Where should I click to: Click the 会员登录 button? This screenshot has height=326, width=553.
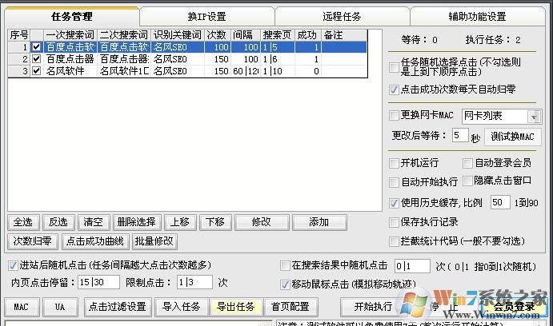(x=515, y=307)
